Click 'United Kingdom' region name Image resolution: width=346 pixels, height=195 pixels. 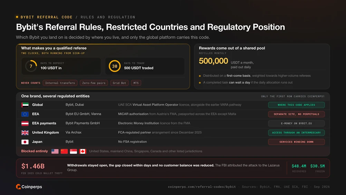click(46, 132)
